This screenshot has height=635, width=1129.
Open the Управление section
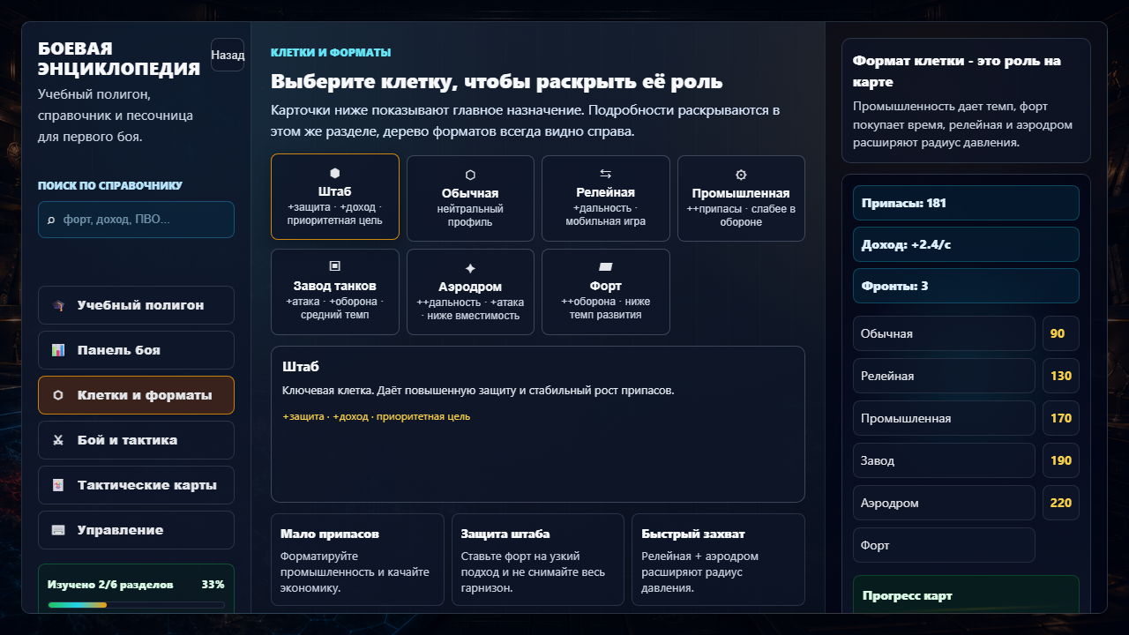click(x=136, y=530)
